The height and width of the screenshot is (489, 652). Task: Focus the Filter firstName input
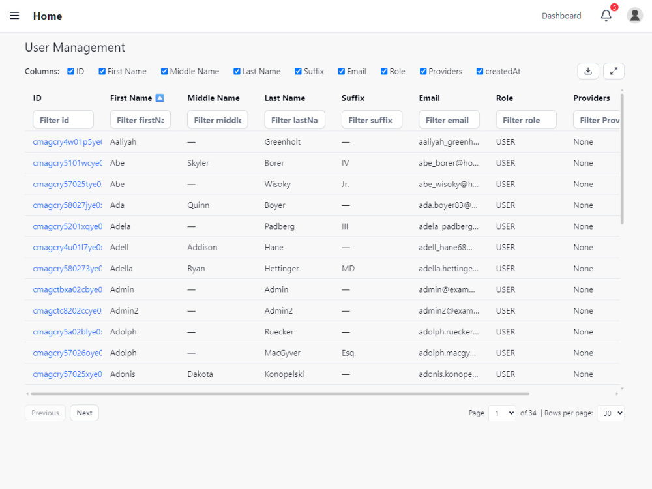pos(141,120)
